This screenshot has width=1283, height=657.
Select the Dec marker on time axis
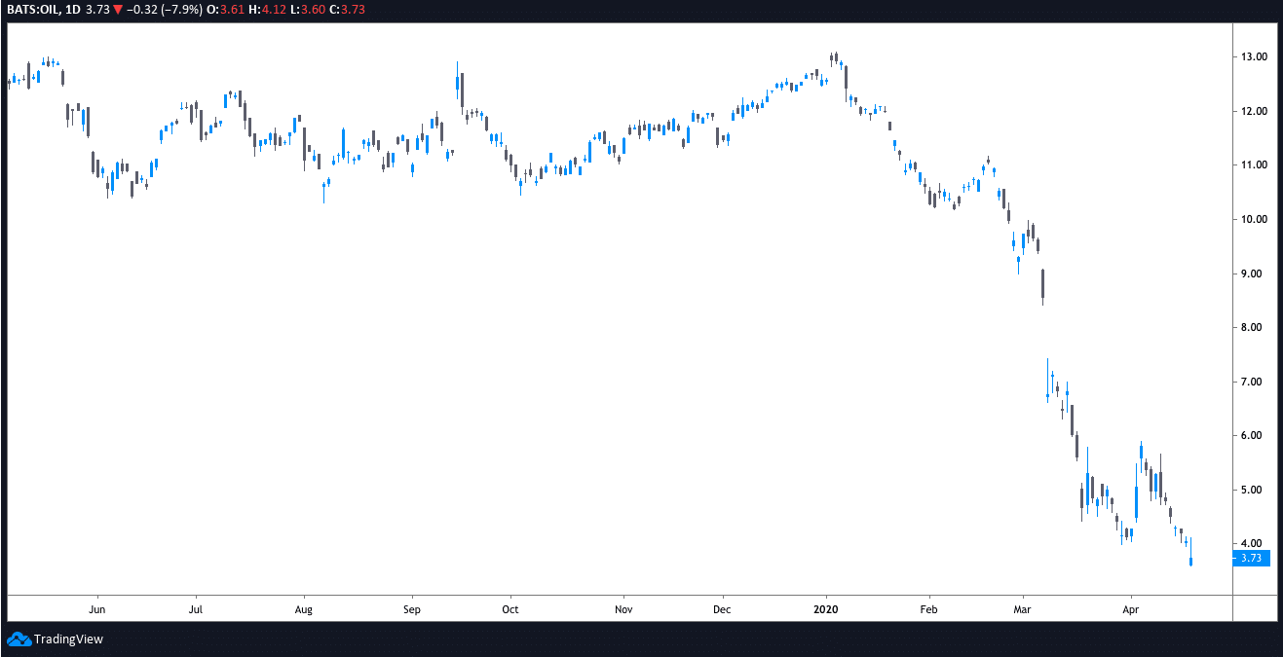[723, 610]
